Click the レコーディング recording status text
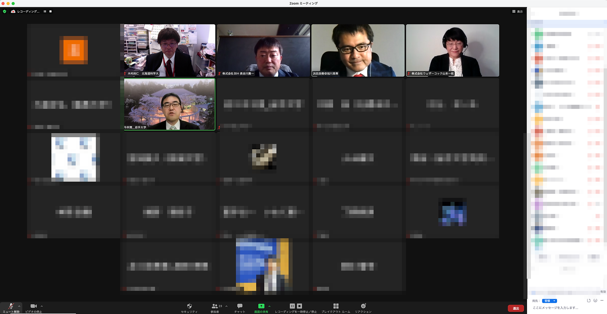This screenshot has width=607, height=314. click(28, 11)
